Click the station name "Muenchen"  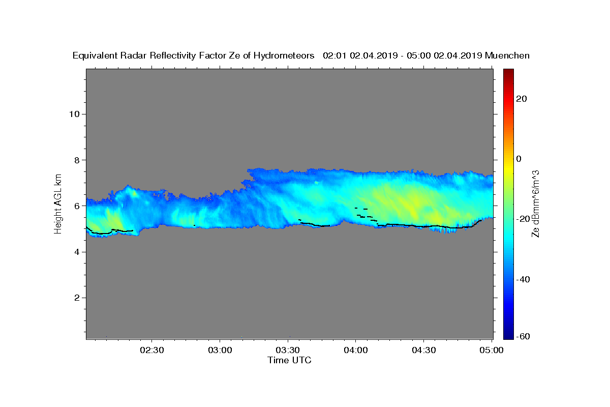pyautogui.click(x=507, y=56)
